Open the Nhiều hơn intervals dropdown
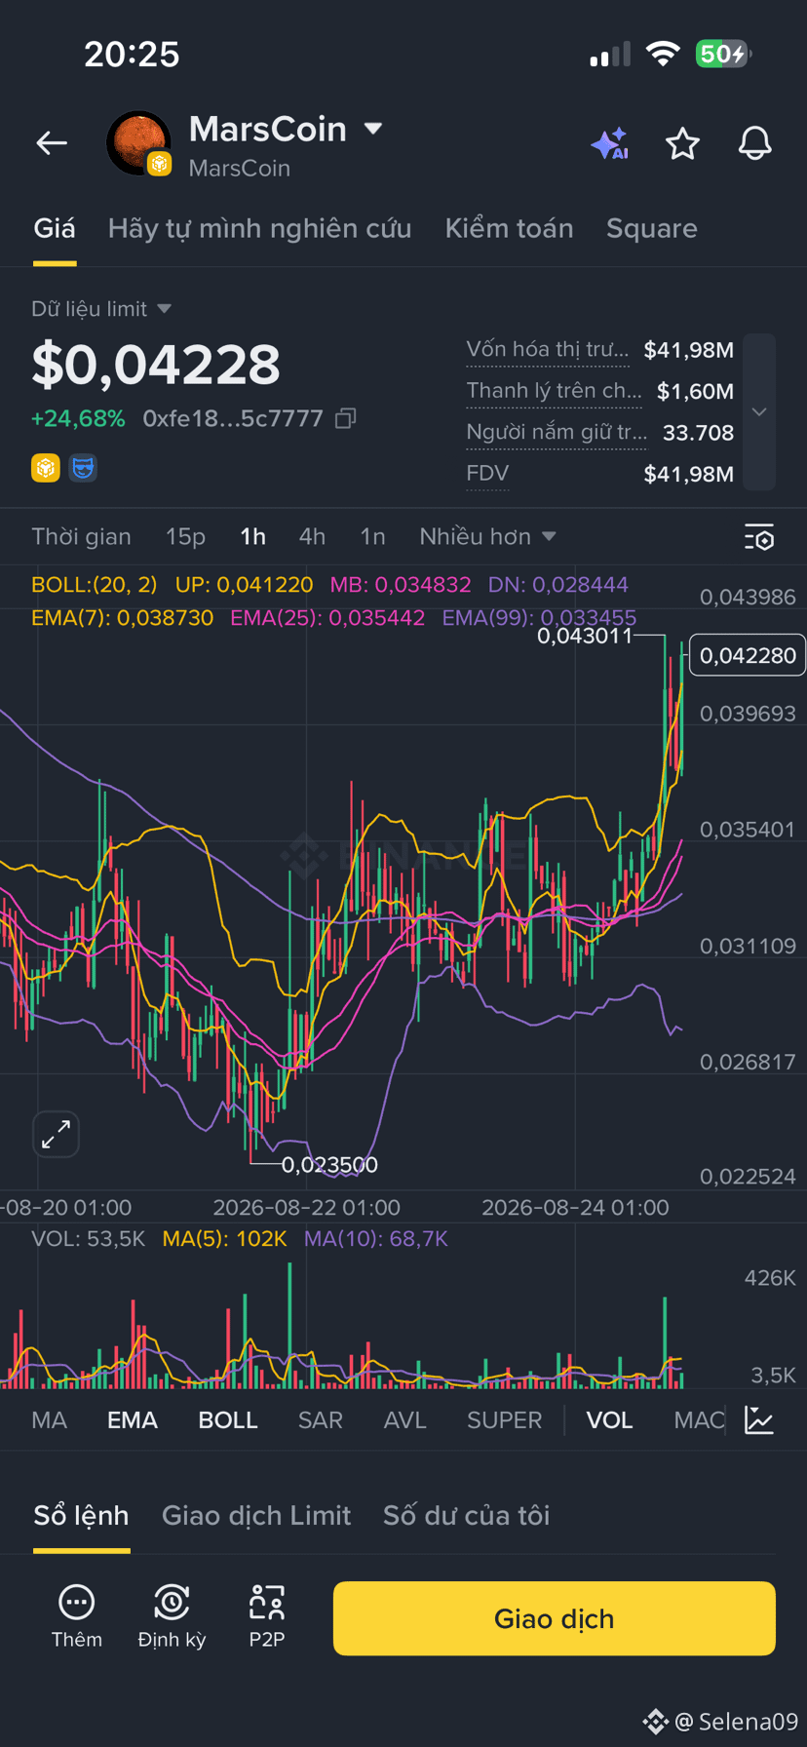This screenshot has width=807, height=1747. [487, 536]
